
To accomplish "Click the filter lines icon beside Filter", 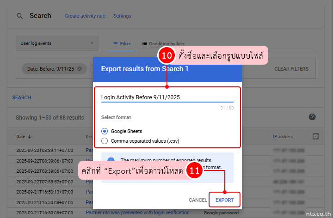I will (x=116, y=44).
